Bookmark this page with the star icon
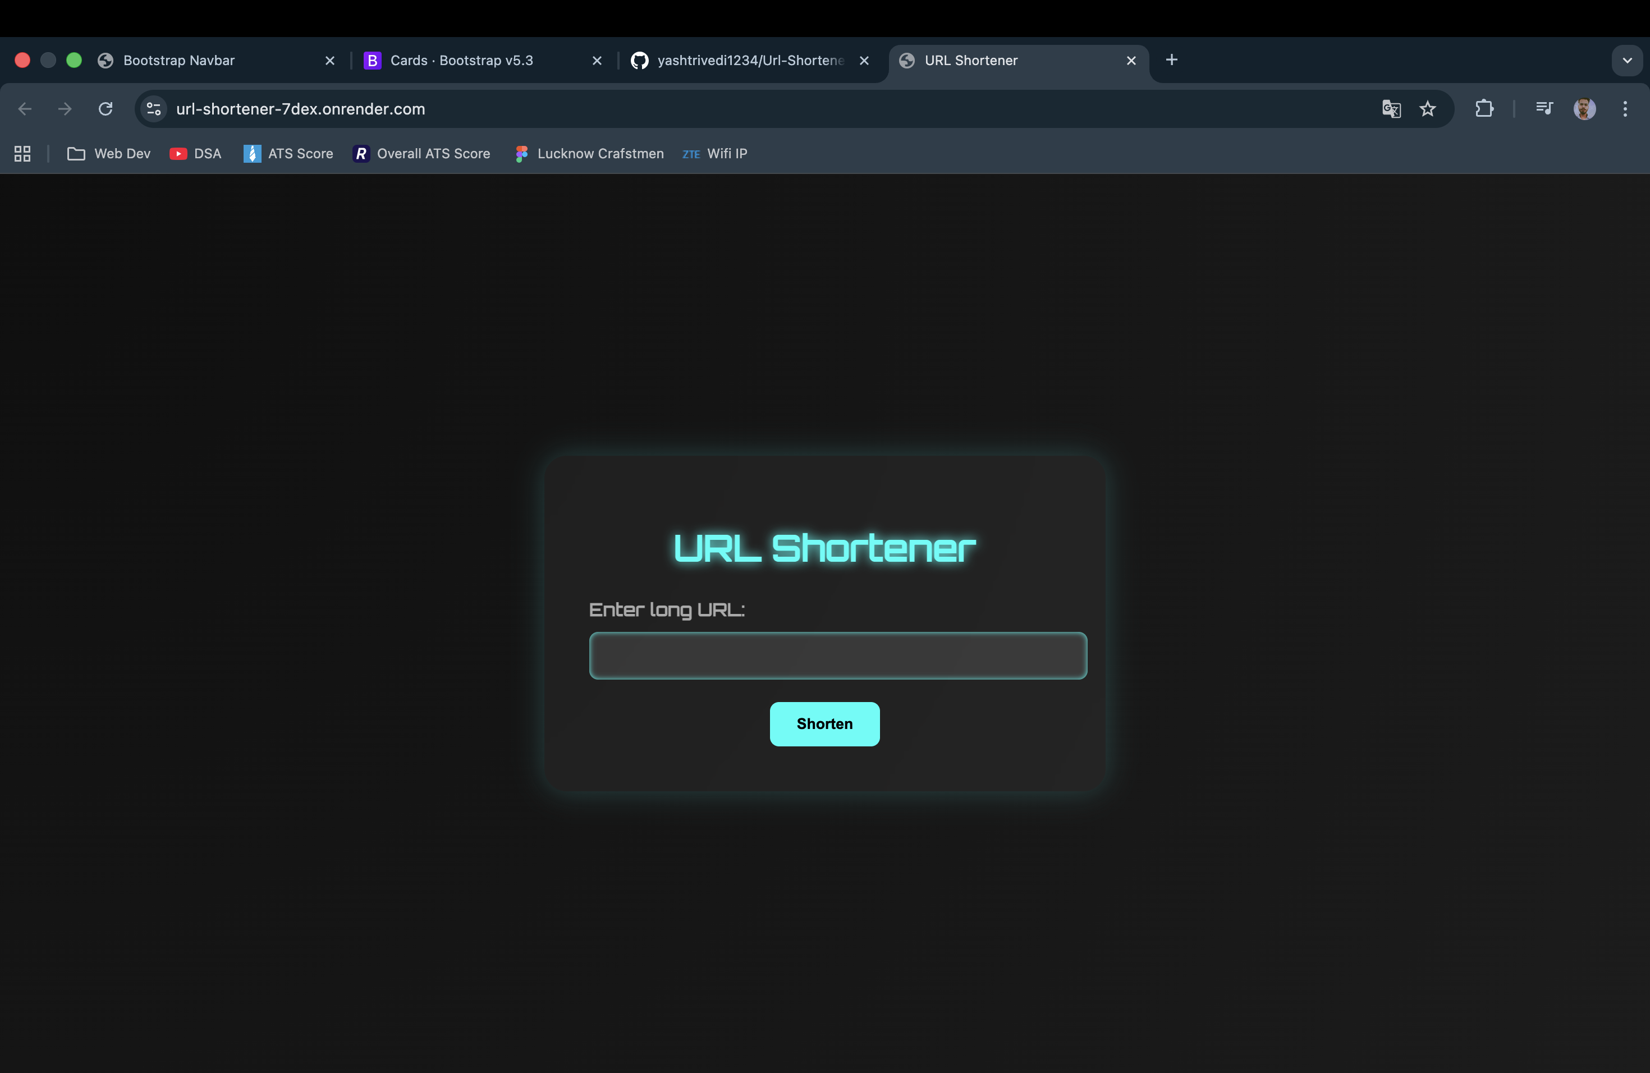This screenshot has height=1073, width=1650. point(1427,109)
